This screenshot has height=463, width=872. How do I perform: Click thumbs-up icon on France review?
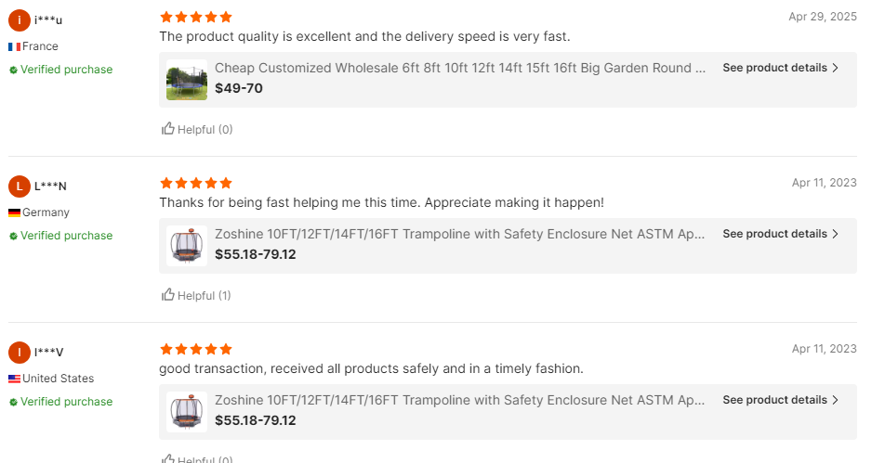click(x=168, y=129)
